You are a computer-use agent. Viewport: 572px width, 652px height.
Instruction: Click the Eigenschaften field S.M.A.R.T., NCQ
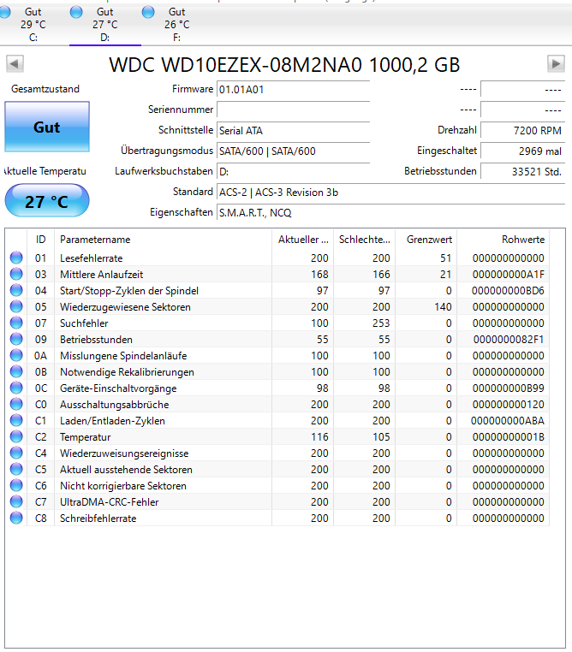coord(390,212)
